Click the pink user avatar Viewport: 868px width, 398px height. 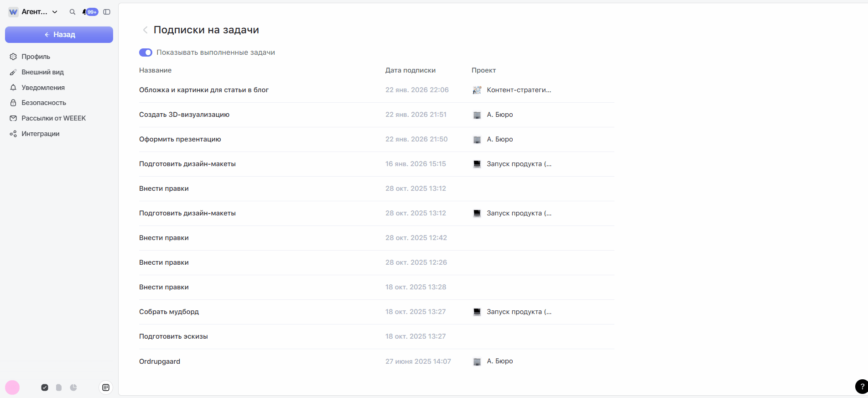12,388
